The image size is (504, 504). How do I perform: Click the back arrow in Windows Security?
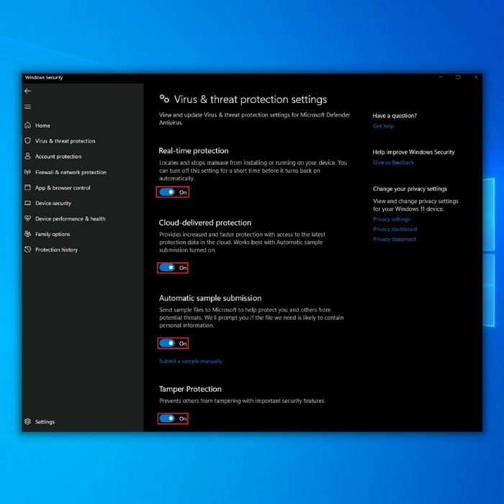coord(27,91)
